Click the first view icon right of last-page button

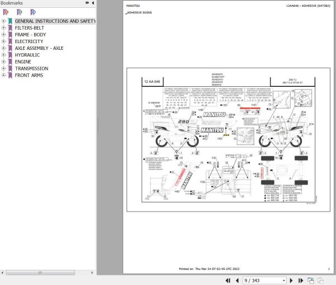pos(311,281)
